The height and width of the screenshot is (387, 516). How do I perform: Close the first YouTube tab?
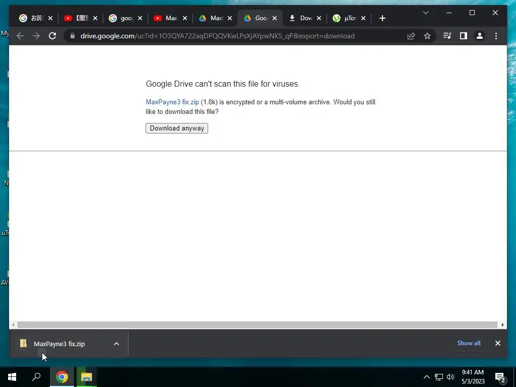pyautogui.click(x=95, y=18)
